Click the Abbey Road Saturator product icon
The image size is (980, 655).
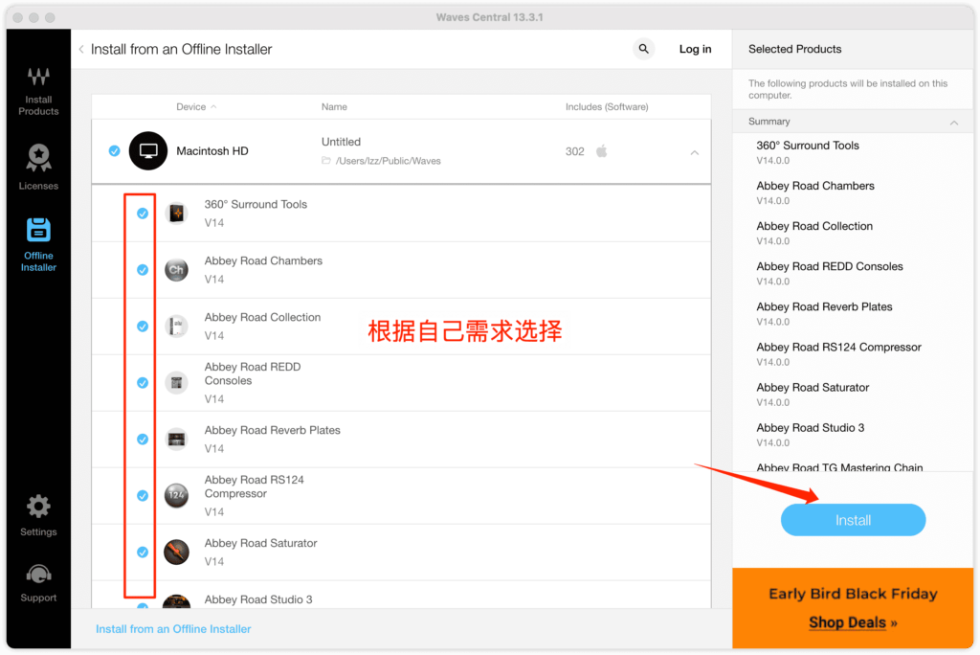coord(176,552)
